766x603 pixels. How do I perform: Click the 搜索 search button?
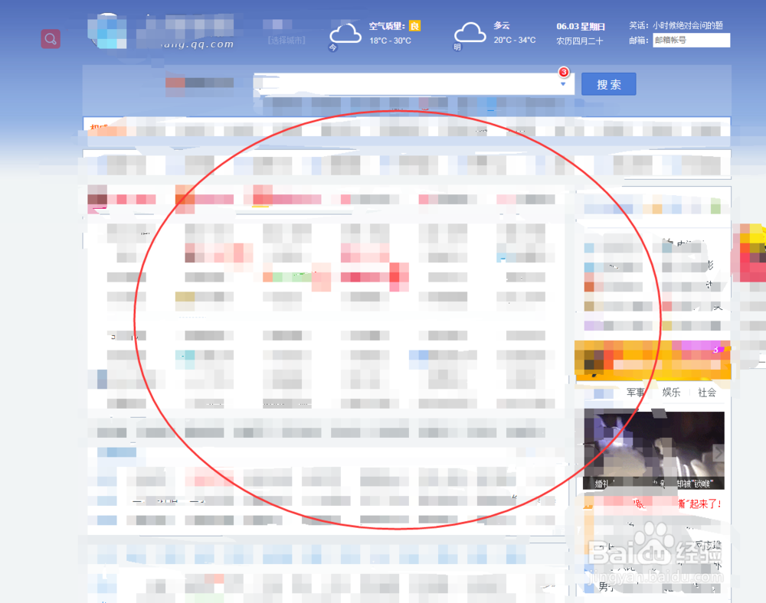click(609, 84)
